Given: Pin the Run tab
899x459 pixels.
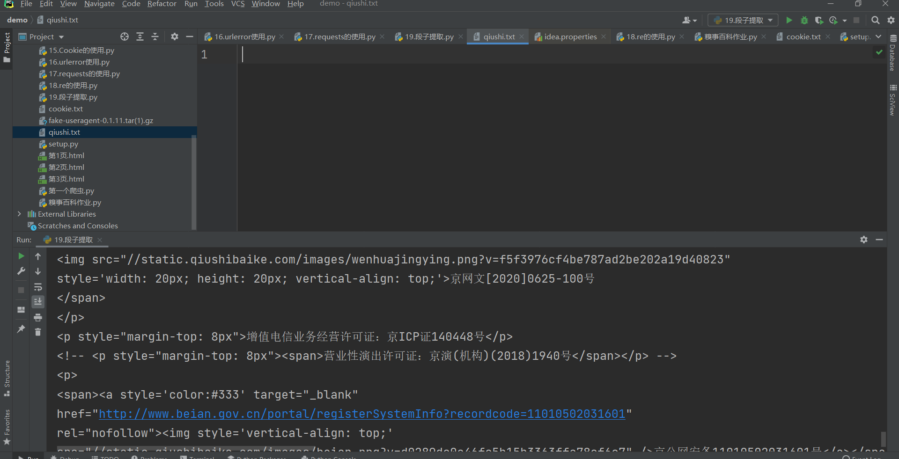Looking at the screenshot, I should pos(21,329).
